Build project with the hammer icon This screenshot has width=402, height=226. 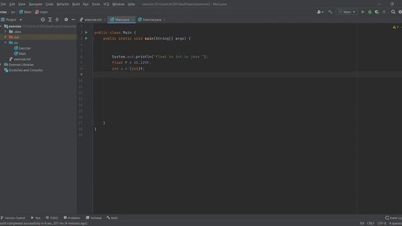[330, 12]
